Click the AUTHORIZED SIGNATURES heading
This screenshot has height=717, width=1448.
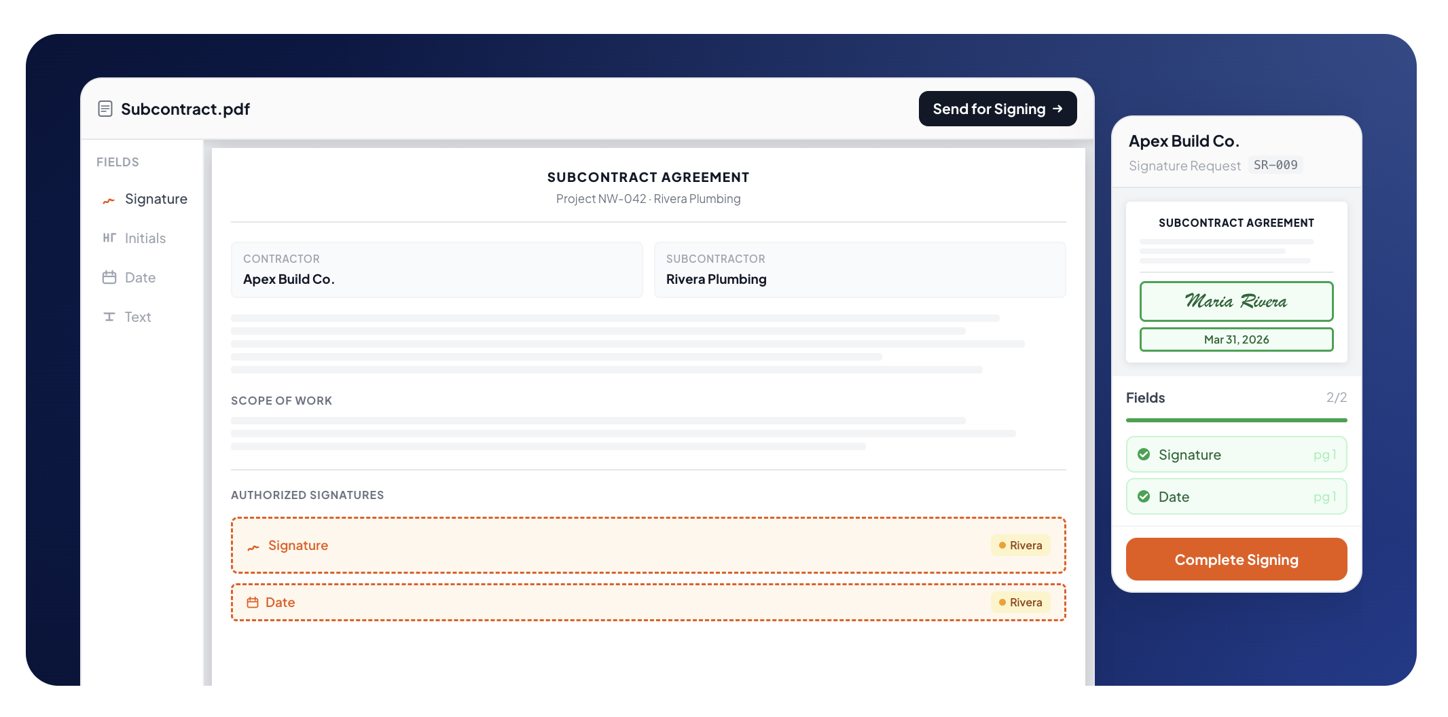308,495
